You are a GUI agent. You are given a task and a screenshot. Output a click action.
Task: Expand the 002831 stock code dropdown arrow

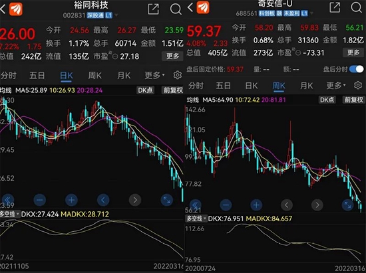coord(116,15)
